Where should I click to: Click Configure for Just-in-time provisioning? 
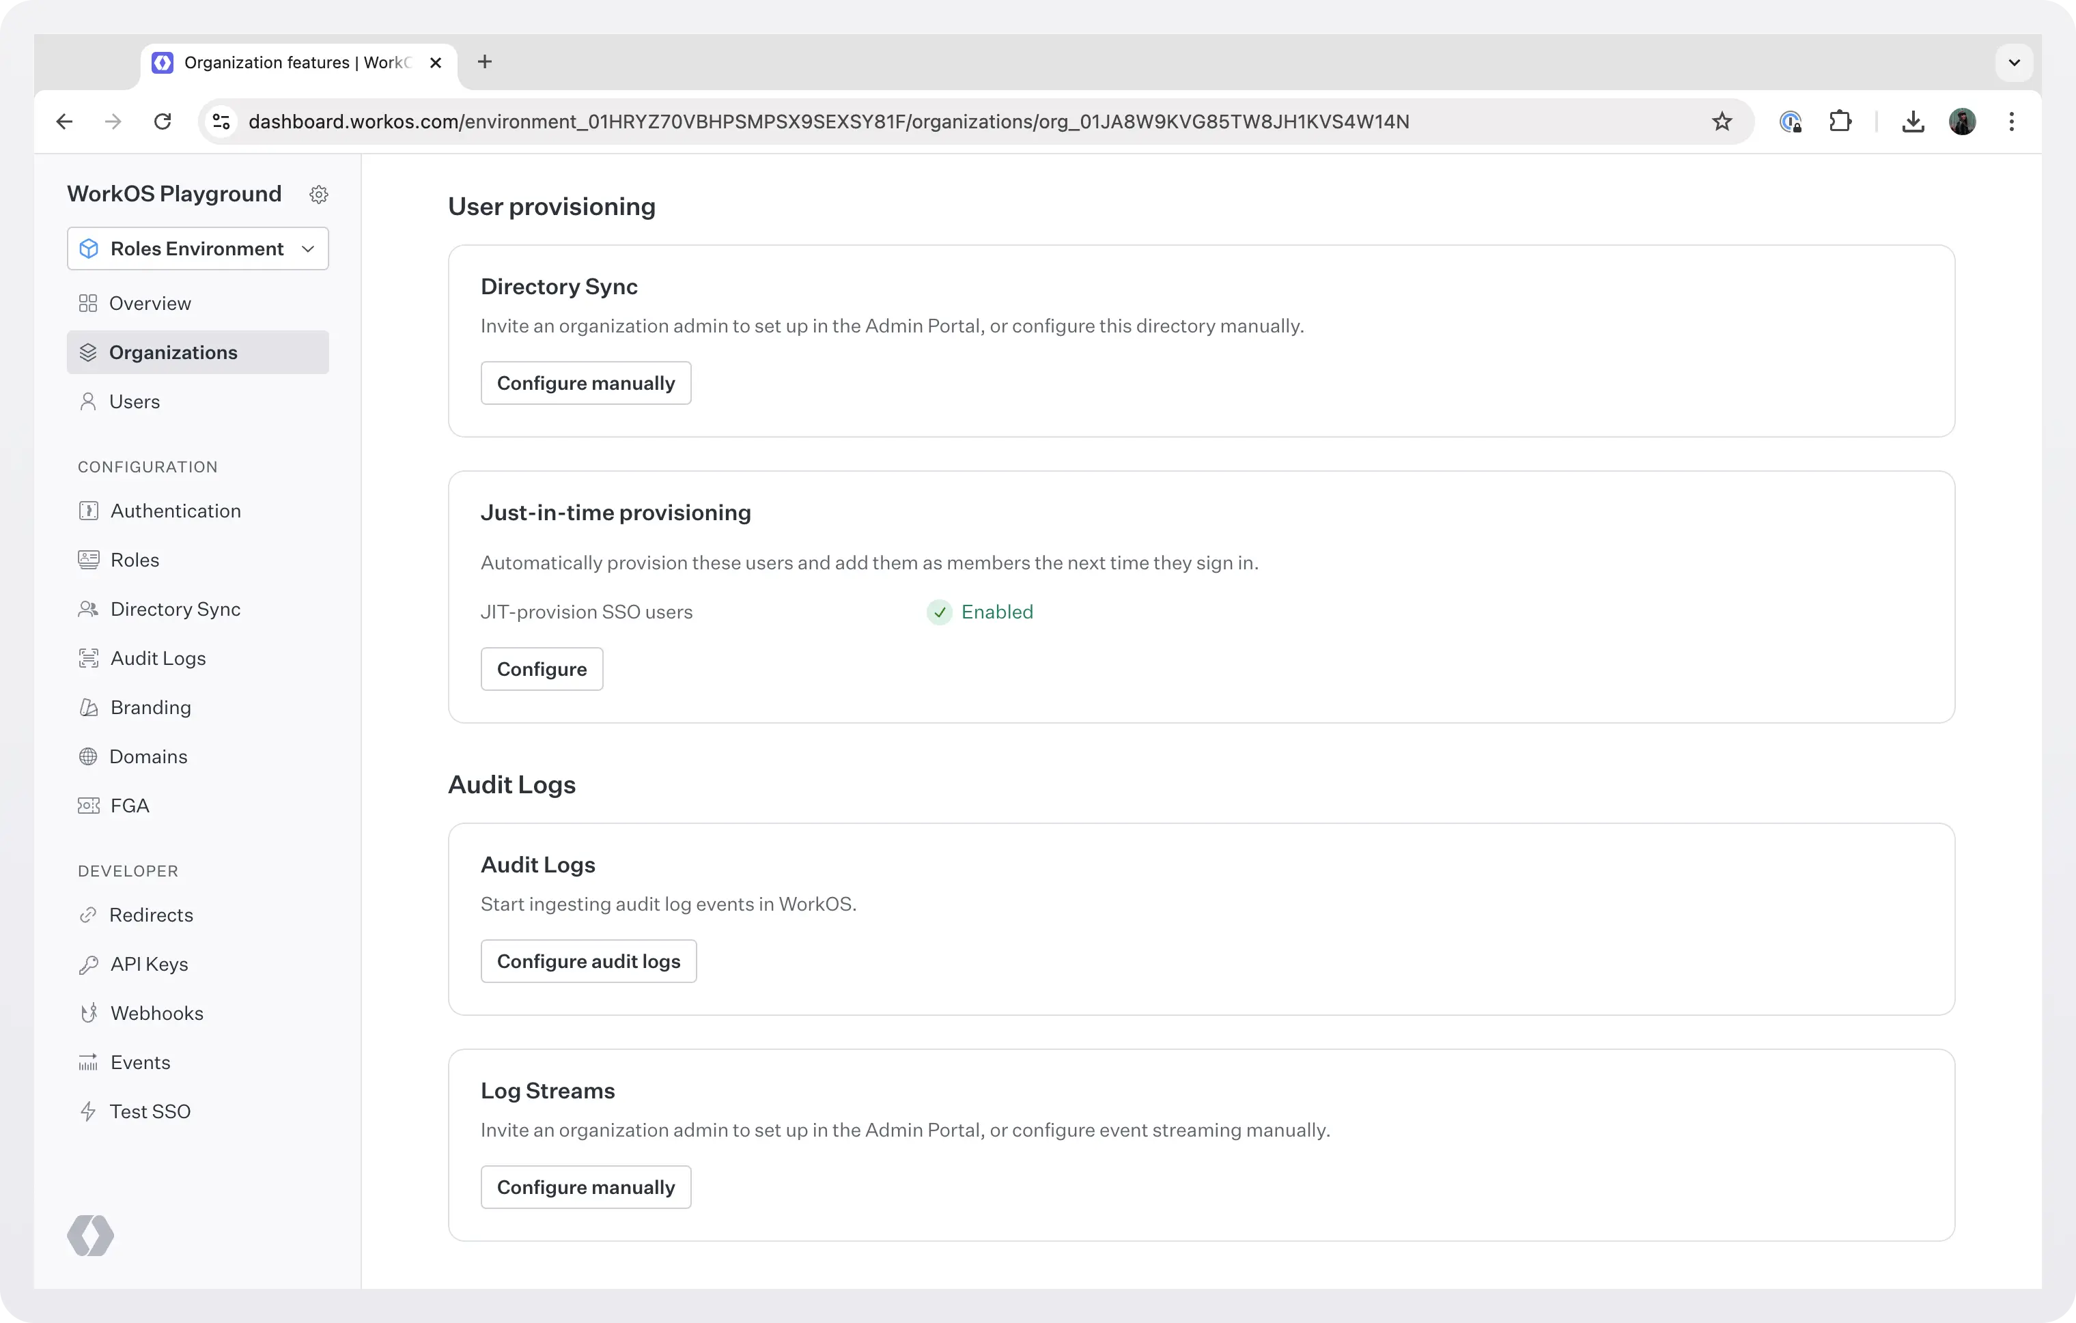pyautogui.click(x=542, y=669)
